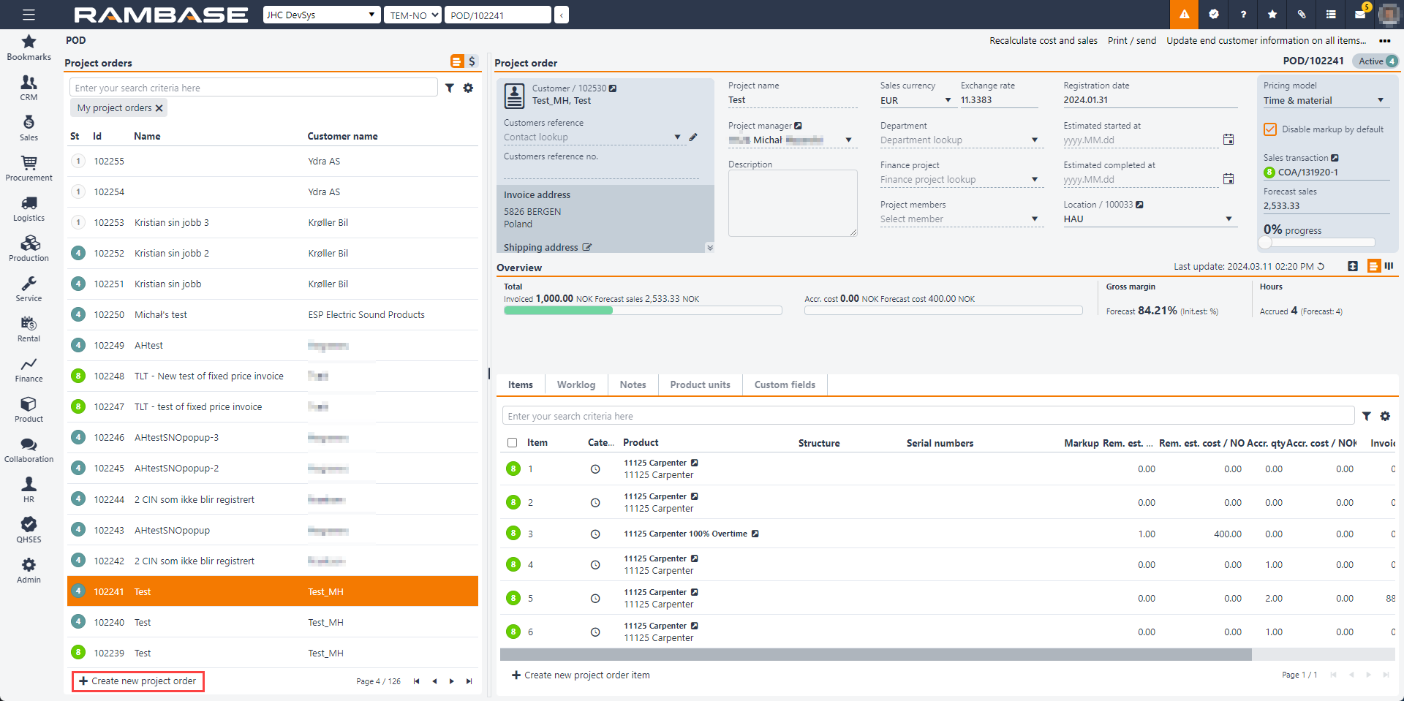Open the Logistics module in sidebar
This screenshot has width=1404, height=701.
pos(29,208)
